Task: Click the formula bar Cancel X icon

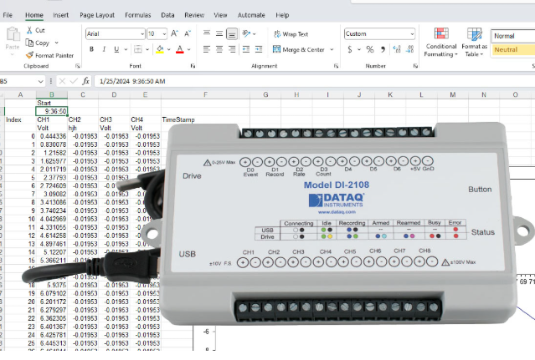Action: [62, 81]
